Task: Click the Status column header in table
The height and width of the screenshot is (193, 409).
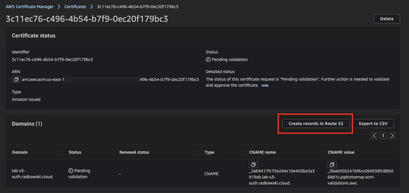Action: coord(75,152)
